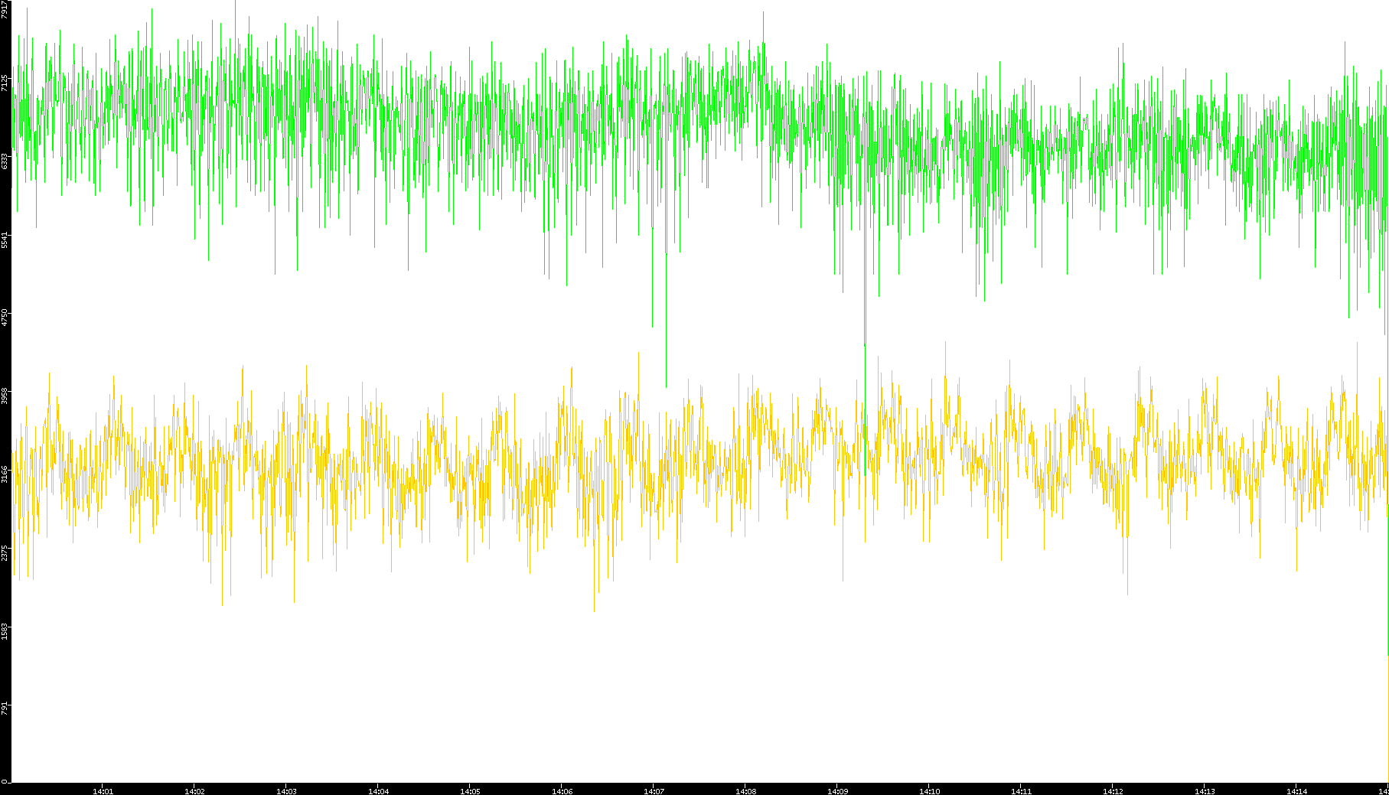Select the 1583 value axis label
The image size is (1389, 795).
click(5, 631)
